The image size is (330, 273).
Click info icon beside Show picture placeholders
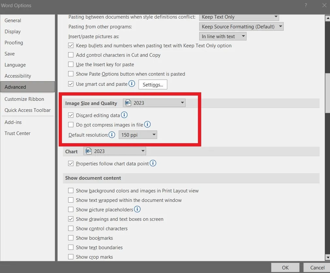click(137, 209)
